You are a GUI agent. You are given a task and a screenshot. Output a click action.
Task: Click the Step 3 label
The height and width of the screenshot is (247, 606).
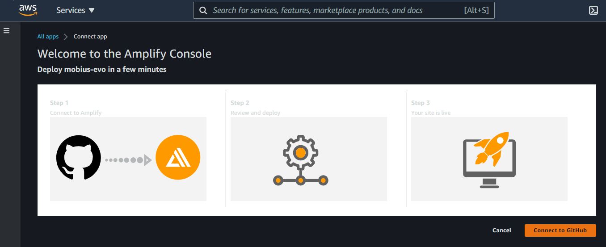click(x=421, y=103)
